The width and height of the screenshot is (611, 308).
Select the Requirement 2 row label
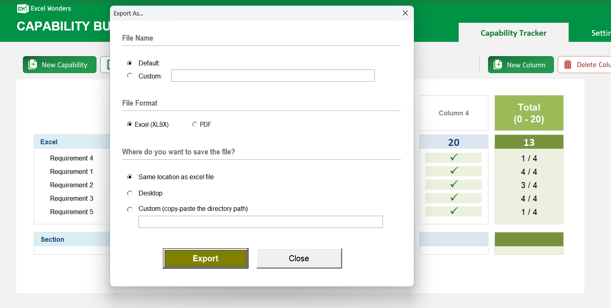click(x=72, y=185)
